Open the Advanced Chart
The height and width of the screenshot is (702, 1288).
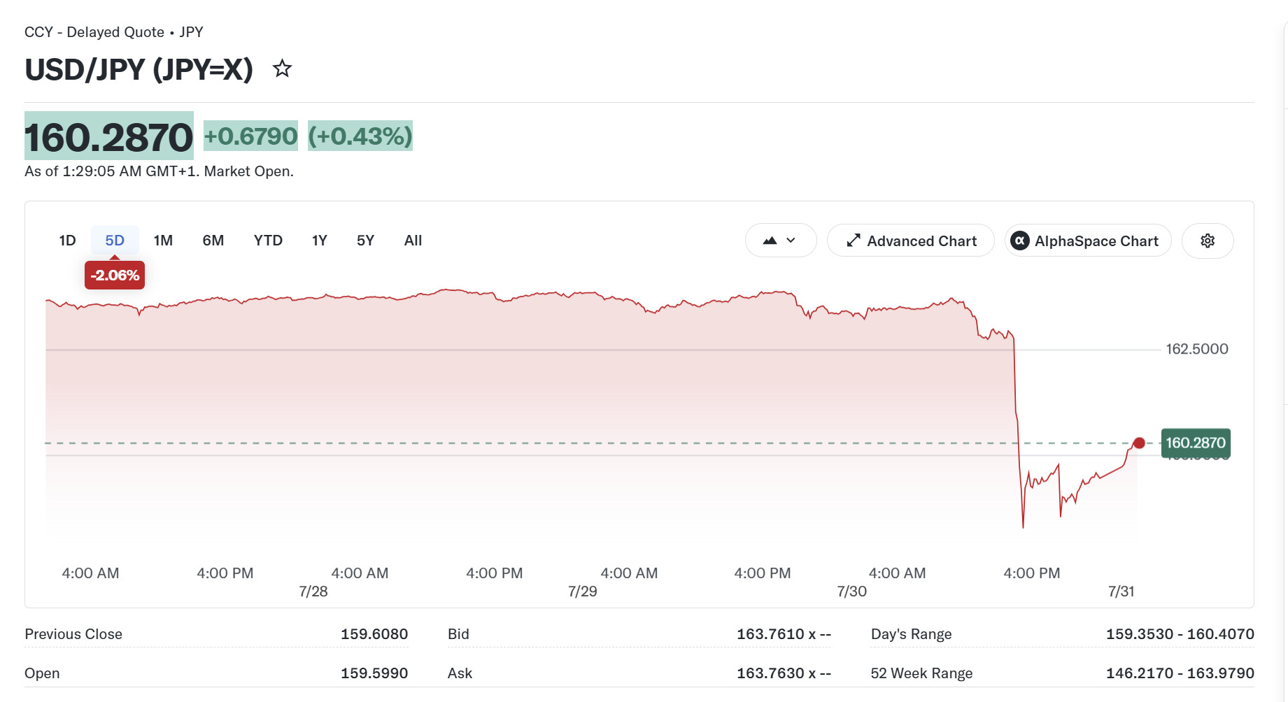click(x=910, y=241)
